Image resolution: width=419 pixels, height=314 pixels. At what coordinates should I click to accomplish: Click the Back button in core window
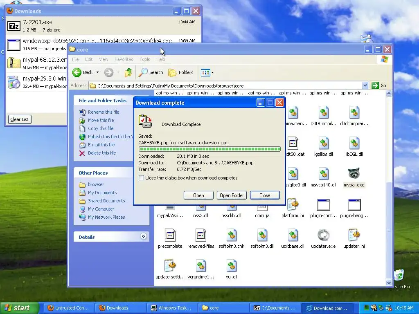click(x=82, y=72)
